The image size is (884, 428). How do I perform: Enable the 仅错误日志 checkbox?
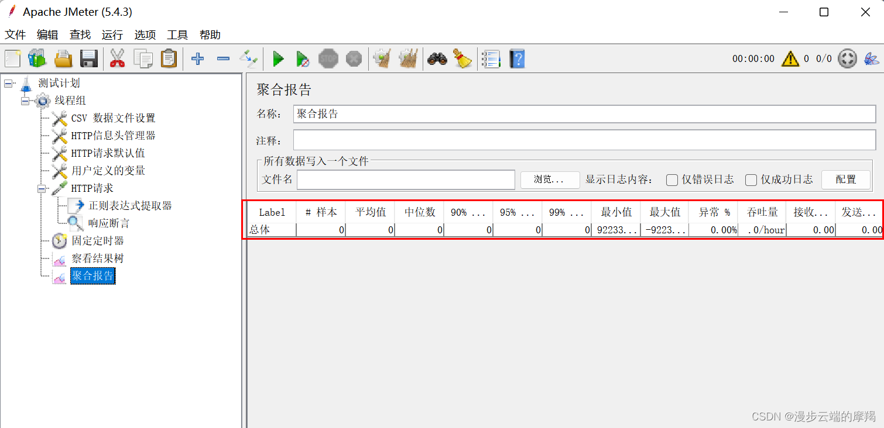click(x=672, y=180)
